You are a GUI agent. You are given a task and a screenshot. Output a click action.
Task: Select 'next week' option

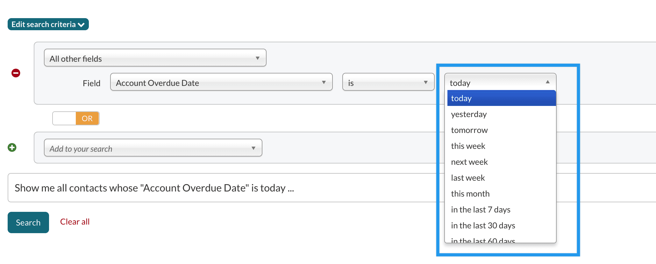click(x=501, y=162)
